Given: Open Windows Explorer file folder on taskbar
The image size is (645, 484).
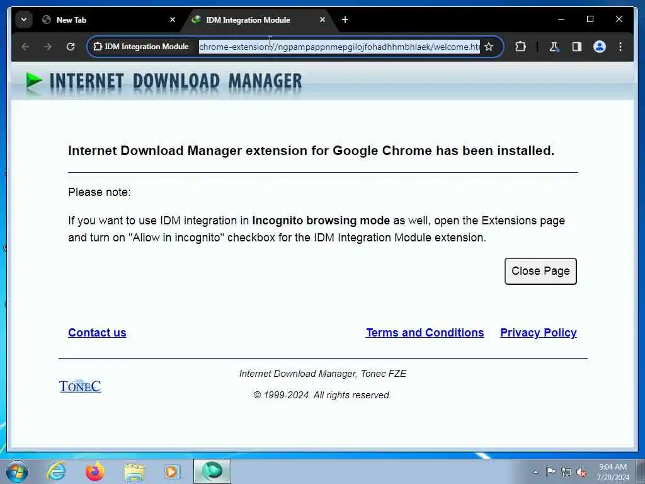Looking at the screenshot, I should 134,471.
